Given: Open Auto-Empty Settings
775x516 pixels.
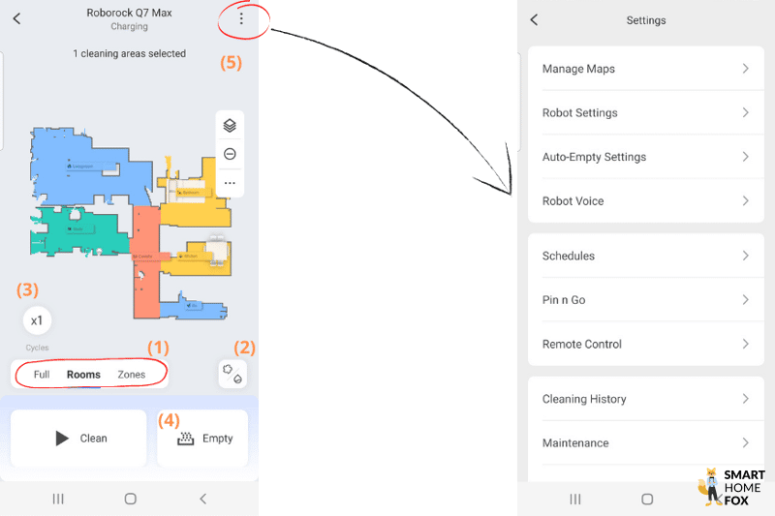Looking at the screenshot, I should (646, 157).
